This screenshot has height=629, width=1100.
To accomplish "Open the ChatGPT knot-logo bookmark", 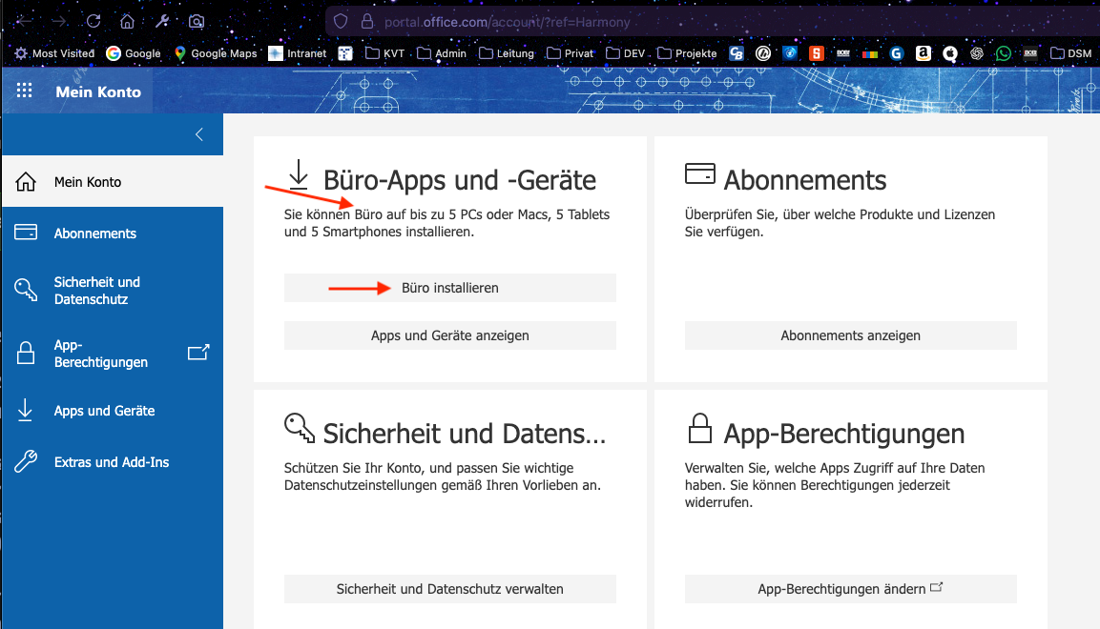I will pos(977,53).
